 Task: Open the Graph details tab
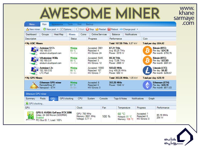[x=151, y=98]
